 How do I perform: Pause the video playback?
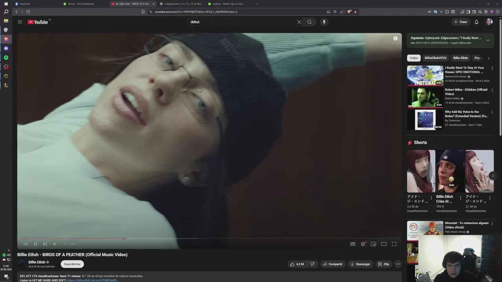pos(35,244)
